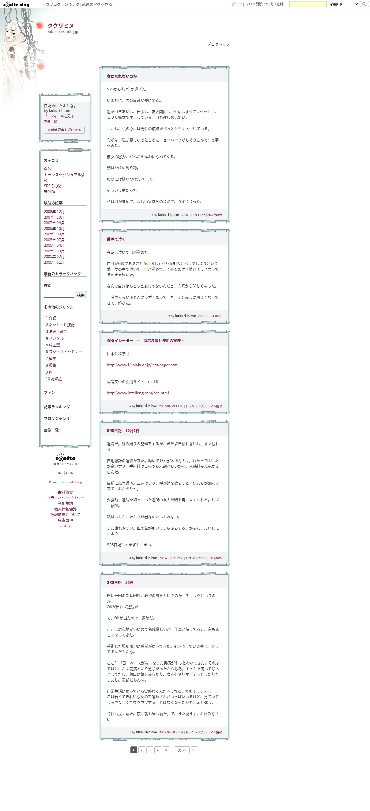This screenshot has height=811, width=370.
Task: Open the post titled 女になれないのか
Action: click(122, 76)
